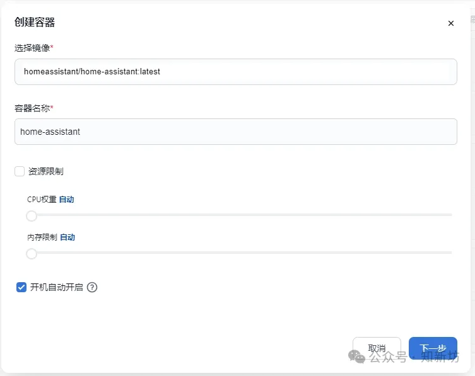Close the 创建容器 dialog with X
The width and height of the screenshot is (475, 376).
coord(451,23)
